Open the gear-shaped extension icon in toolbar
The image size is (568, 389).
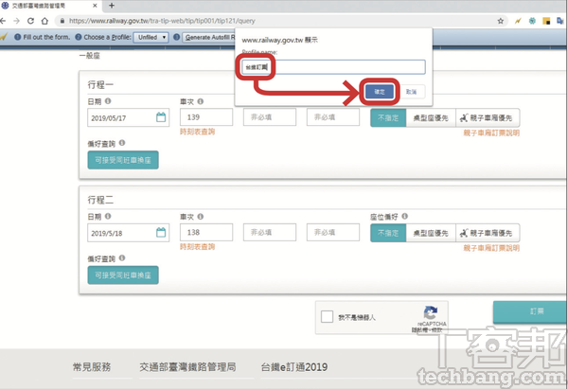(x=532, y=21)
